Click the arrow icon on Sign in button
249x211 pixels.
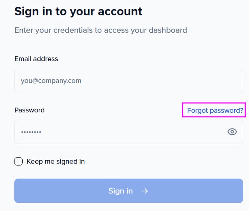(x=145, y=191)
